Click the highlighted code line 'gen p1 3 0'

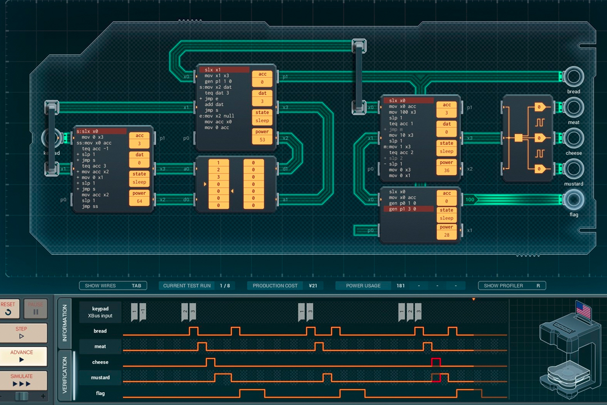[409, 209]
